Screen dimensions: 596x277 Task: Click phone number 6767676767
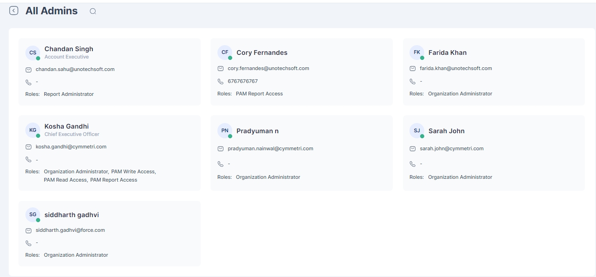242,81
